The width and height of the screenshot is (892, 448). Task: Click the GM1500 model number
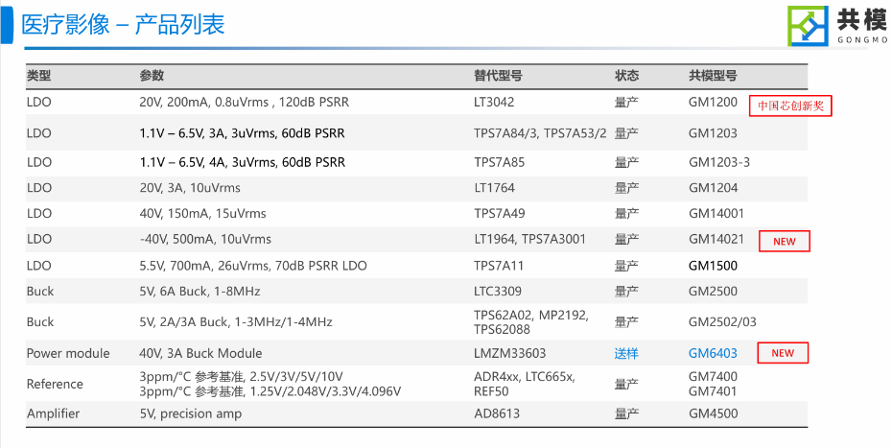tap(713, 266)
